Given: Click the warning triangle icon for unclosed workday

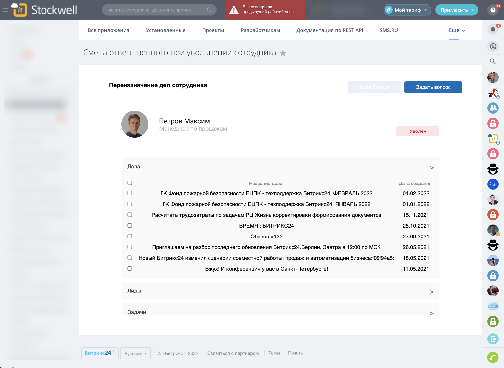Looking at the screenshot, I should 234,10.
